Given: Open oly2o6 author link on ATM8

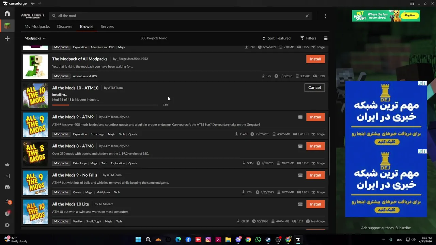Looking at the screenshot, I should point(124,146).
